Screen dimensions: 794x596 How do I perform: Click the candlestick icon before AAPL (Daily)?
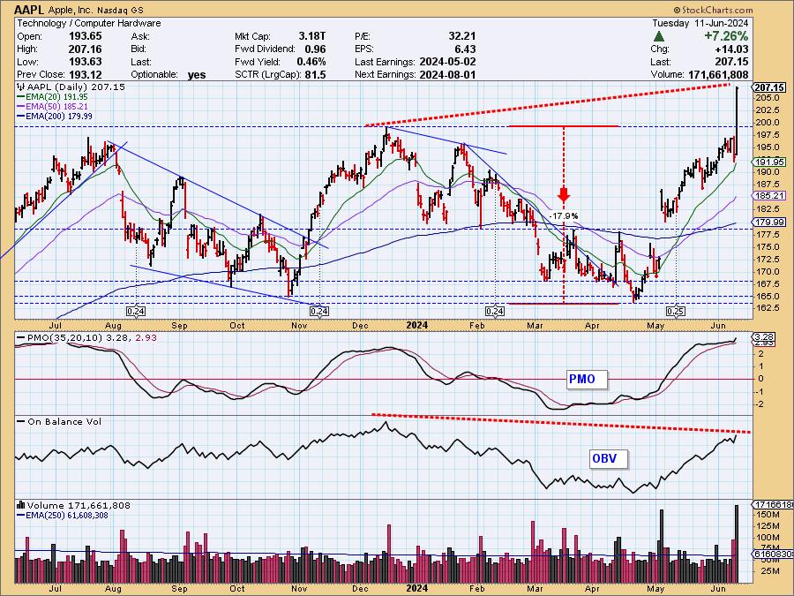coord(21,87)
